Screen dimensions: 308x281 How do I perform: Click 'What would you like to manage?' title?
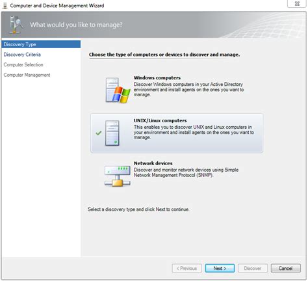coord(76,25)
